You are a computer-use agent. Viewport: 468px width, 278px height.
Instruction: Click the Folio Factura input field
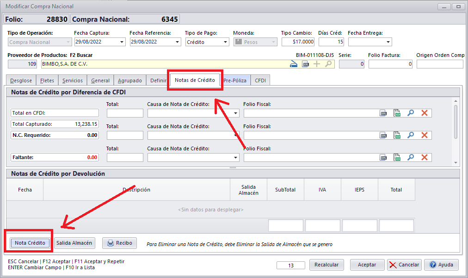[x=390, y=64]
